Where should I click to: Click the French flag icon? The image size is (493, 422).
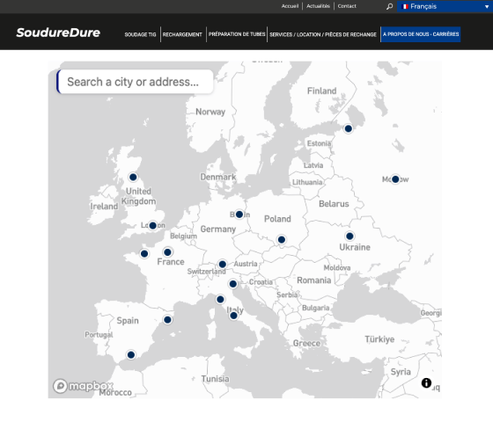(405, 6)
